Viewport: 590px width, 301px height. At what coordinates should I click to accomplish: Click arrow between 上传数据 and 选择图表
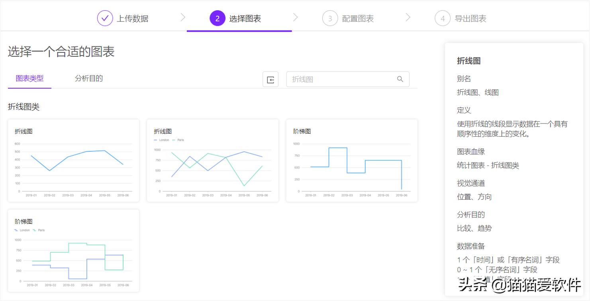[x=183, y=17]
